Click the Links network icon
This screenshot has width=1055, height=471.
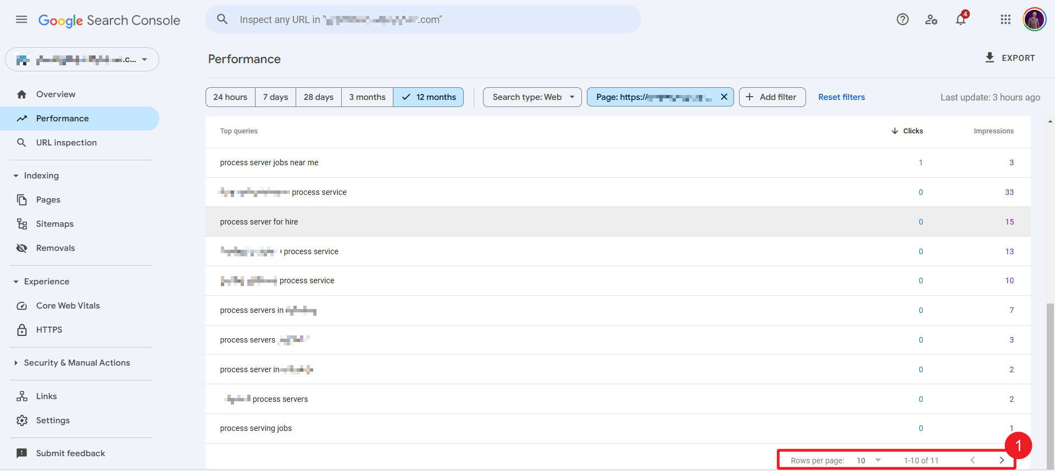[x=21, y=396]
